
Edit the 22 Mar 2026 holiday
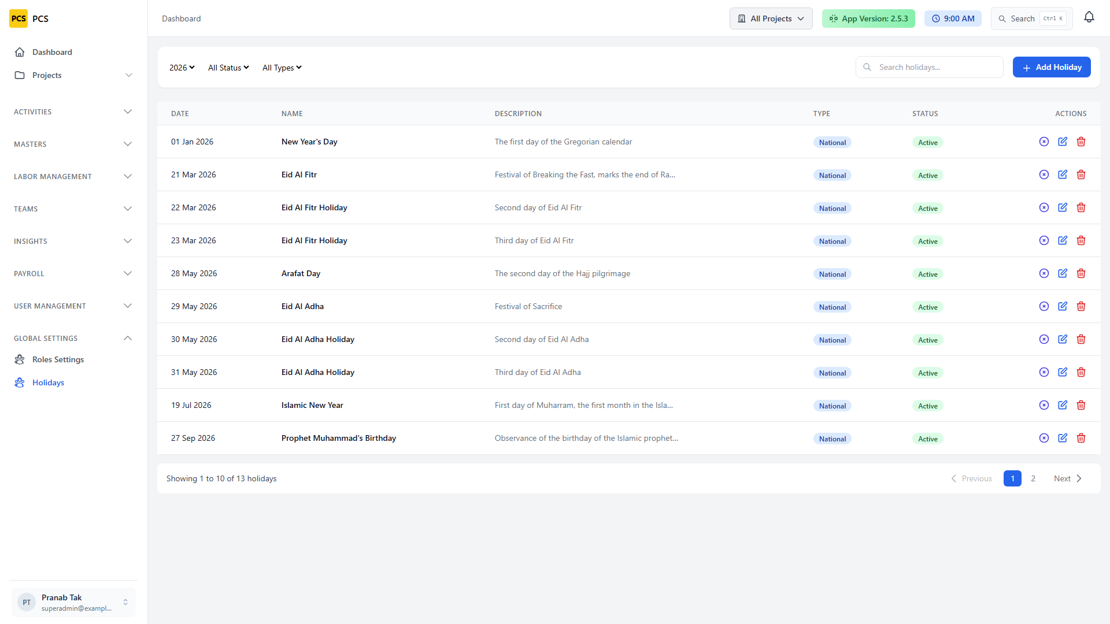1063,207
